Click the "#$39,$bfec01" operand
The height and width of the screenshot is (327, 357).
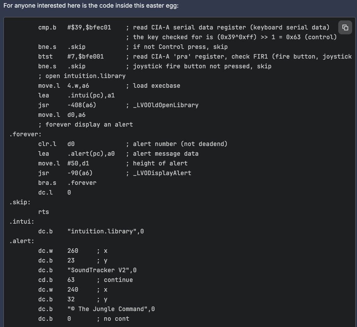89,27
